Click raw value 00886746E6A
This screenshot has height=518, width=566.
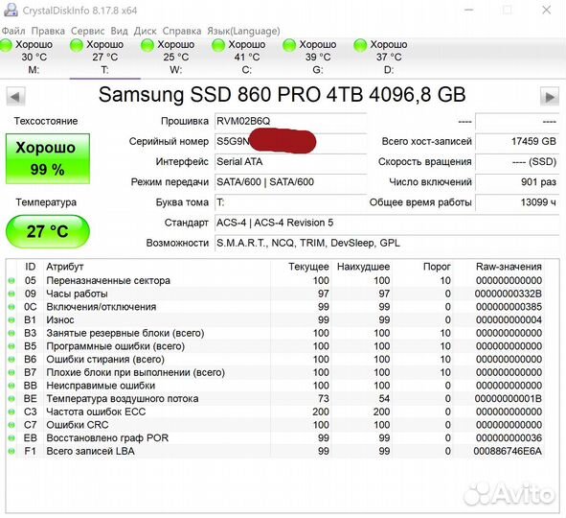click(x=508, y=451)
